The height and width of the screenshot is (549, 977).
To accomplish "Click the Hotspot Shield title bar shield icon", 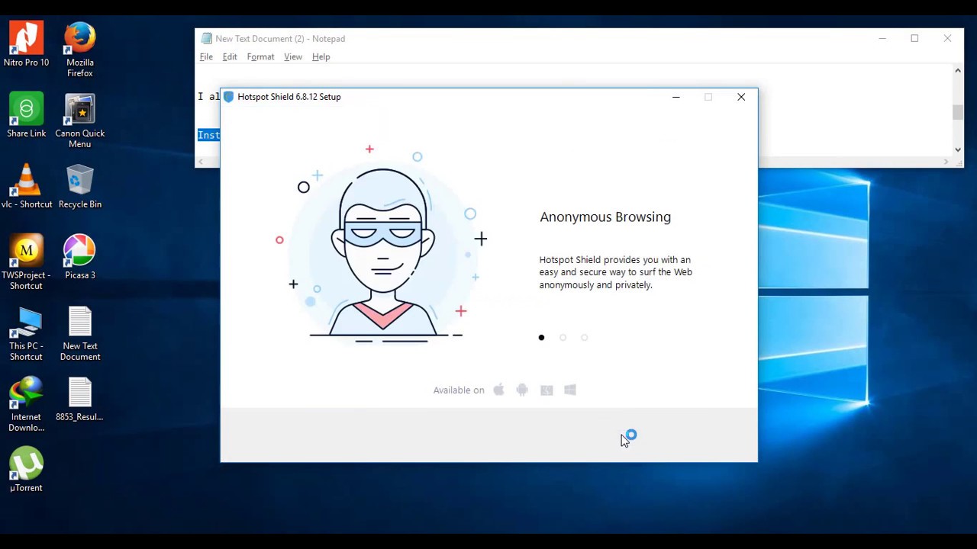I will tap(228, 97).
